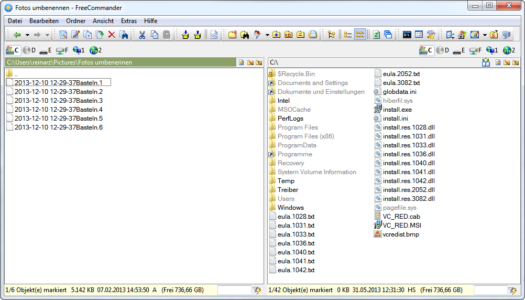Viewport: 525px width, 300px height.
Task: Select FTP connection 2 in right panel
Action: (509, 50)
